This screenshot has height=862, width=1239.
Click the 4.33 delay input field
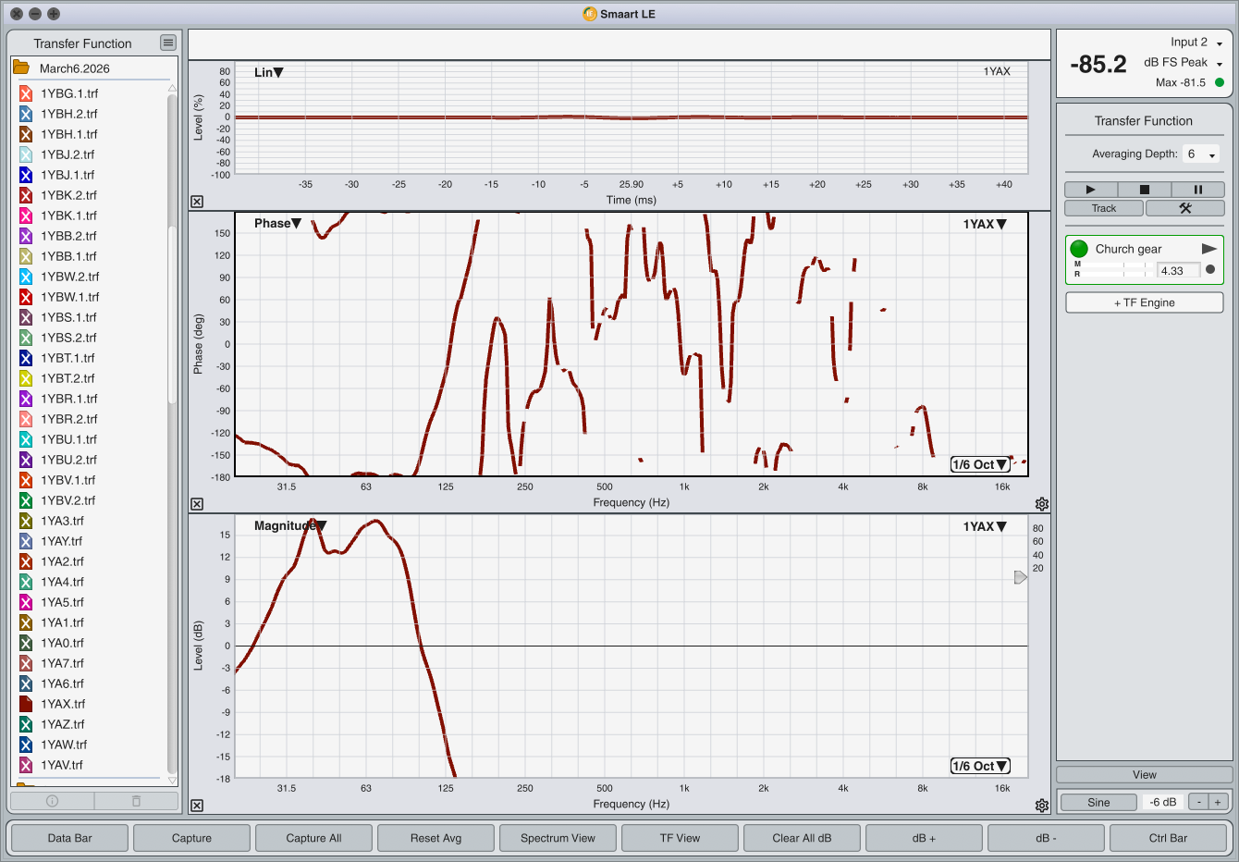[x=1179, y=270]
